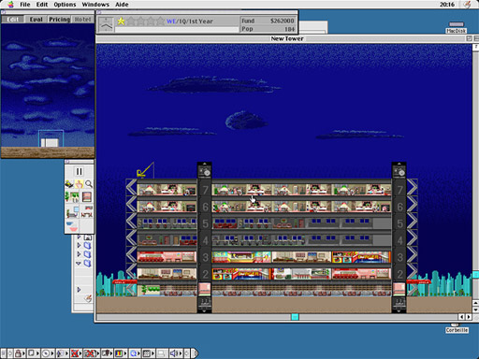Open the MacDisk drive icon on the desktop

[457, 27]
